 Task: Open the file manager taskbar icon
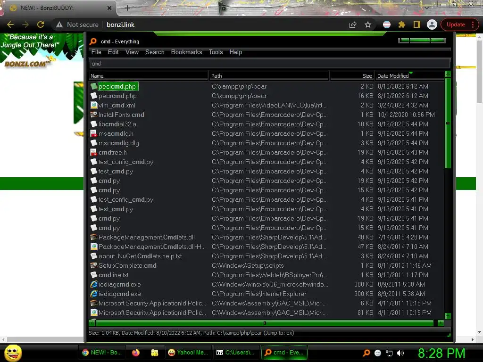coord(155,353)
